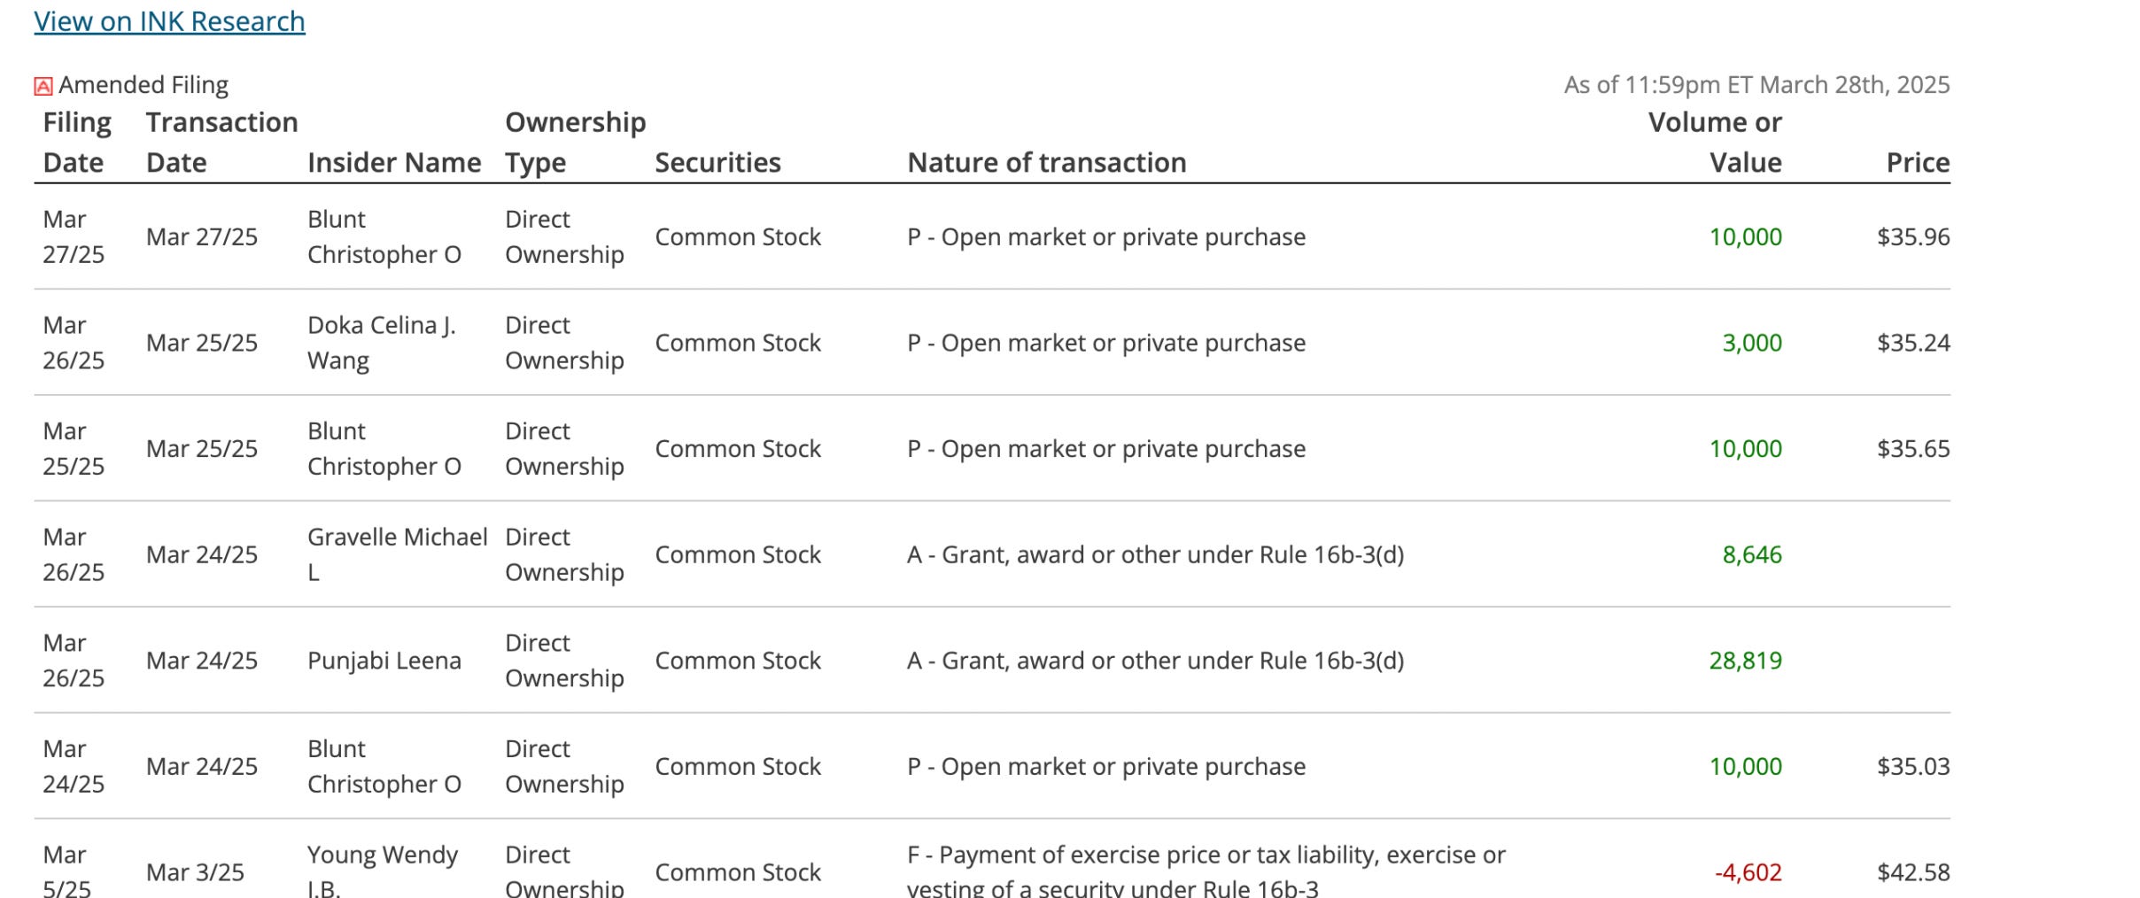Click the 28,819 volume value
The image size is (2140, 898).
(1745, 661)
